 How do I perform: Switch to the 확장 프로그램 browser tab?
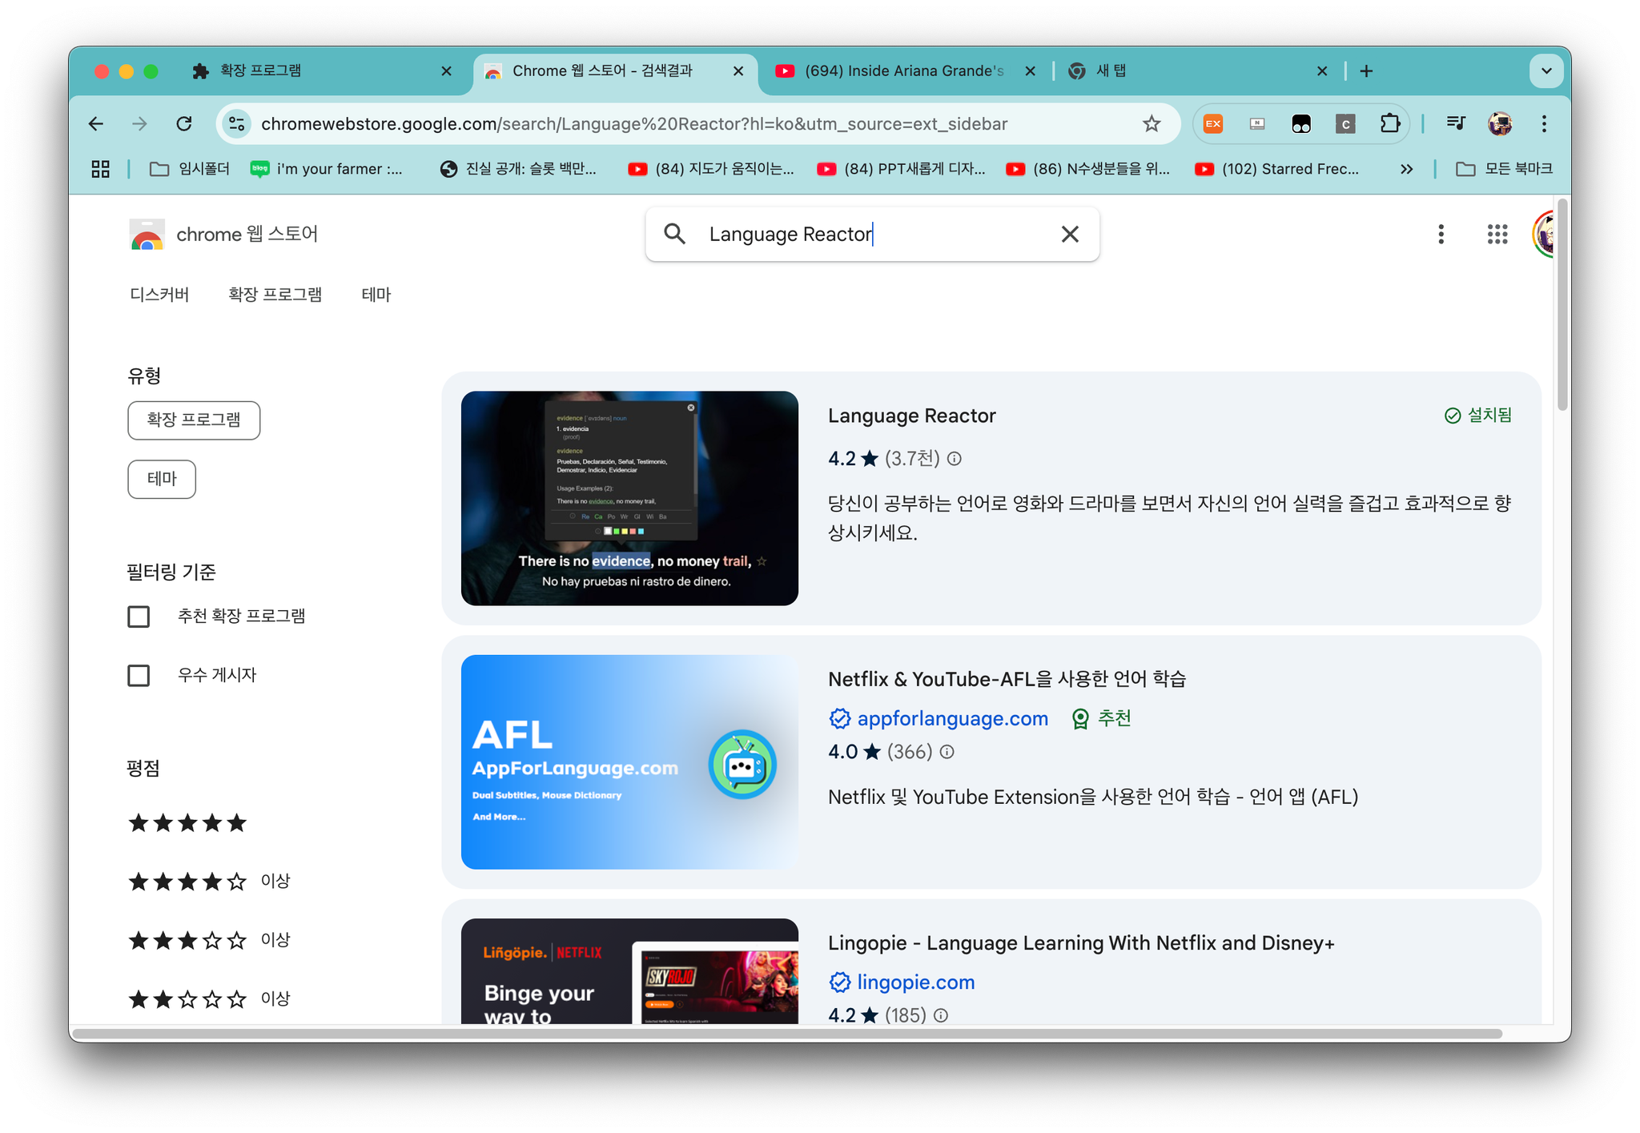coord(320,71)
